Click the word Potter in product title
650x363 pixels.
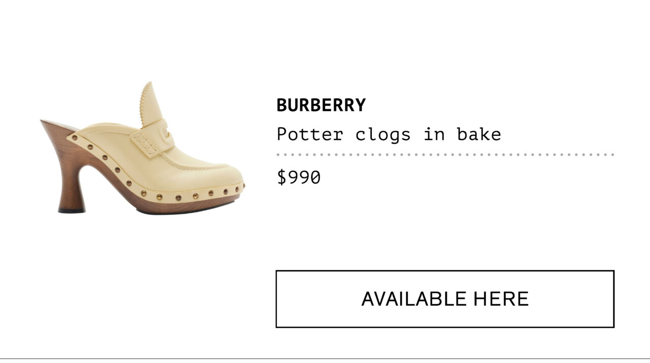tap(310, 135)
